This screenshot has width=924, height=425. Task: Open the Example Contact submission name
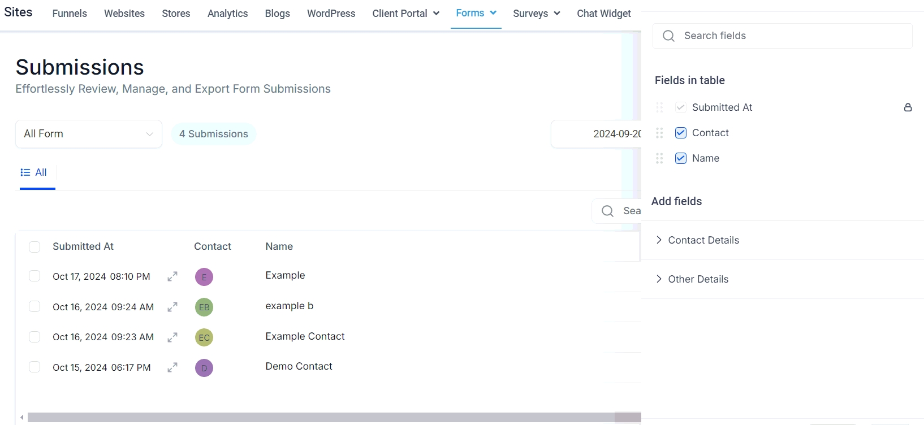pos(305,336)
